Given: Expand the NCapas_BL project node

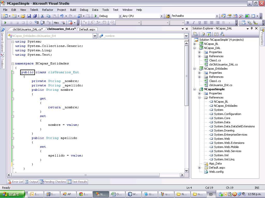Looking at the screenshot, I should (195, 44).
